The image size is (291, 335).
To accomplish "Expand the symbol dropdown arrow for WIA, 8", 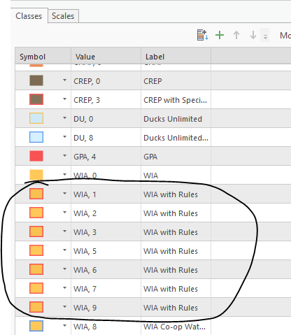I will pyautogui.click(x=64, y=326).
